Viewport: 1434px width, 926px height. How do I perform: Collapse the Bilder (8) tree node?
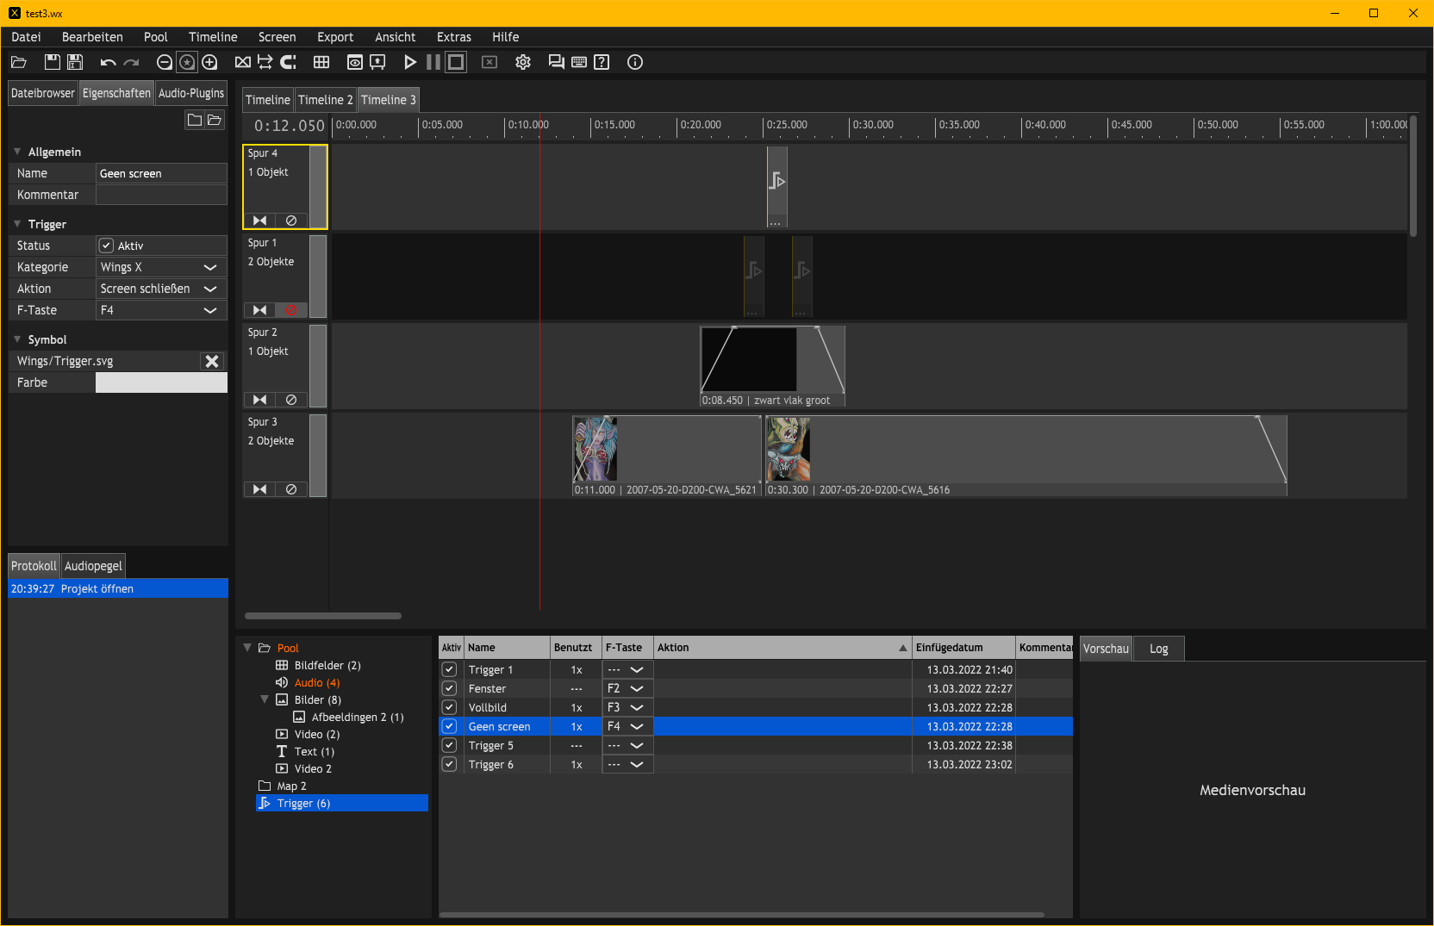pyautogui.click(x=265, y=699)
